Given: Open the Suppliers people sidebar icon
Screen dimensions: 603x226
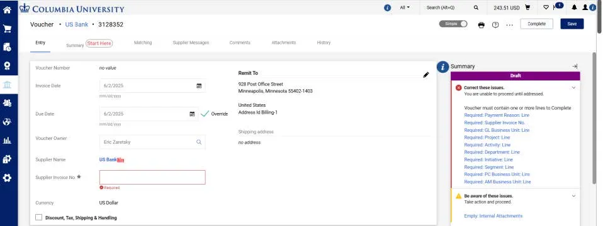Looking at the screenshot, I should pyautogui.click(x=7, y=103).
